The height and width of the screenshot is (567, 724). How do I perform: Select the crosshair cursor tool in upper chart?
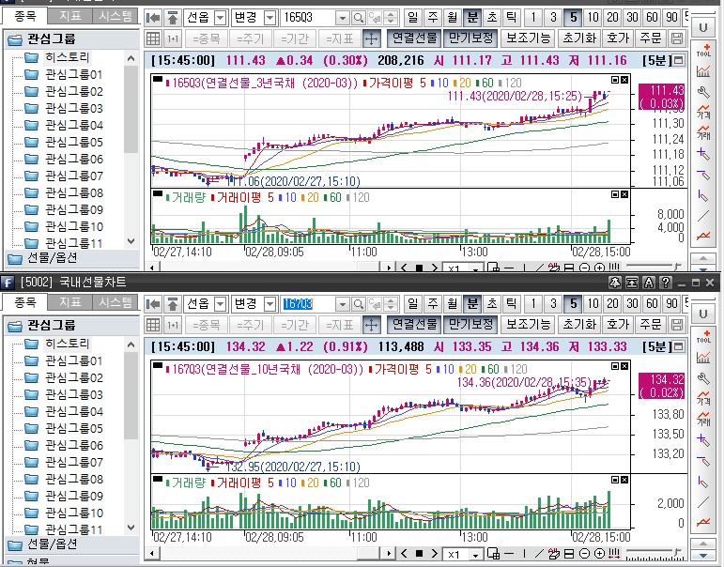tap(371, 38)
